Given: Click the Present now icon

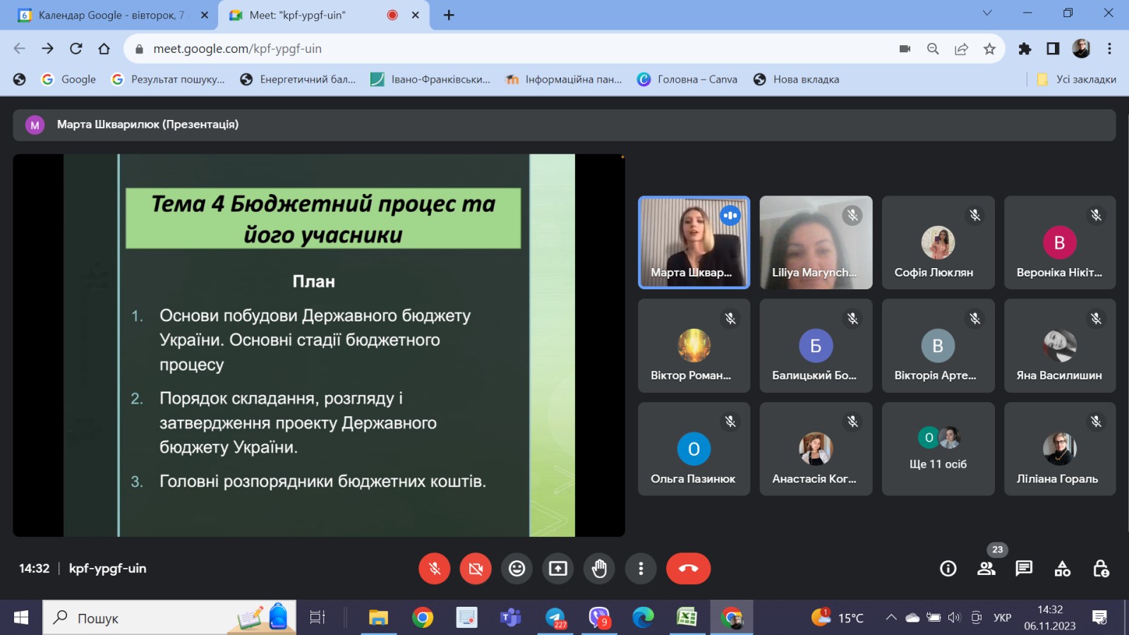Looking at the screenshot, I should coord(557,568).
